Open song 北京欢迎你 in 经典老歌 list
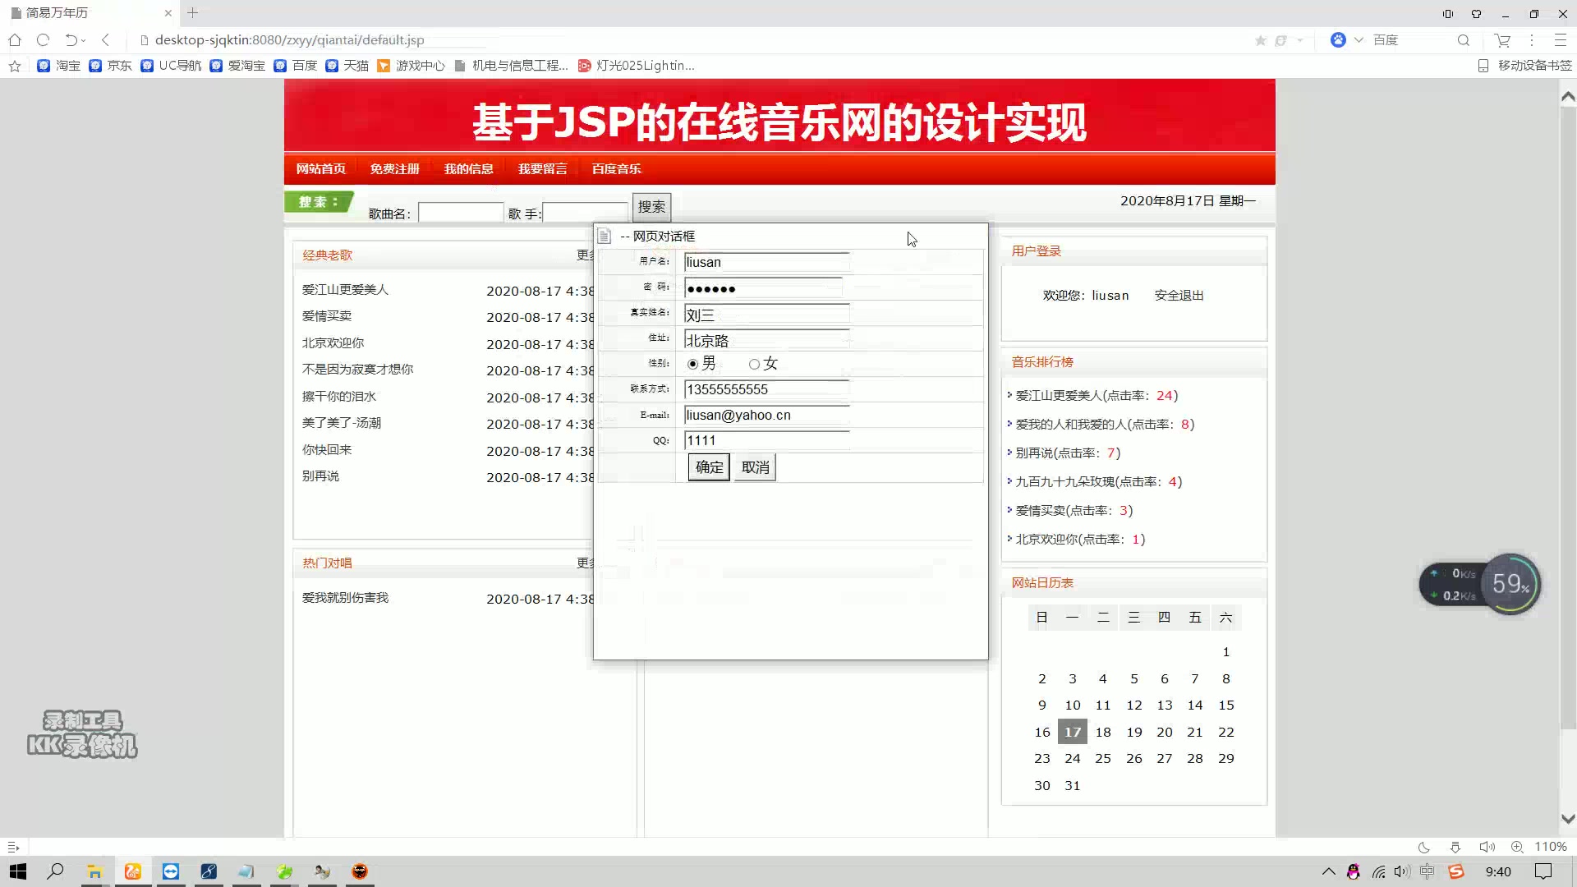The height and width of the screenshot is (887, 1577). tap(333, 342)
